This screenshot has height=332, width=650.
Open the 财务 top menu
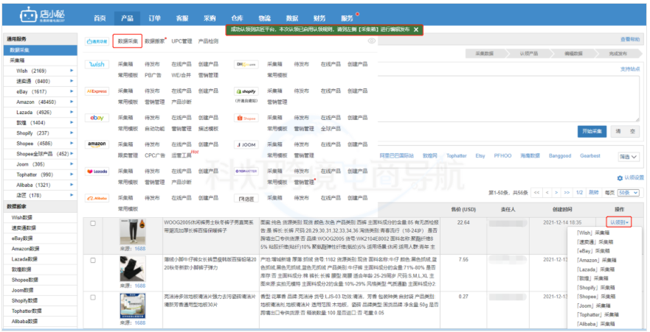(319, 18)
